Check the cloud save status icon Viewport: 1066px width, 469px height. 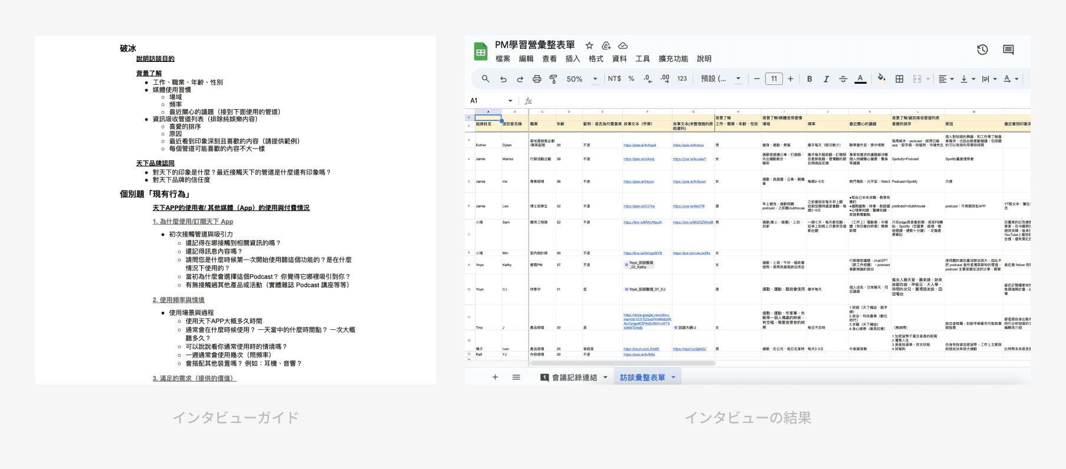click(x=623, y=45)
